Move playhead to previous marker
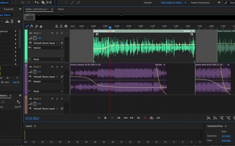 (119, 118)
